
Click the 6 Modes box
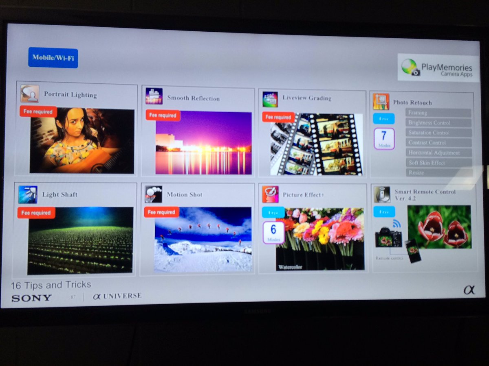(x=273, y=233)
